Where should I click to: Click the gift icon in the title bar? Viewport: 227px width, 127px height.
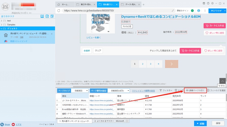coord(204,3)
